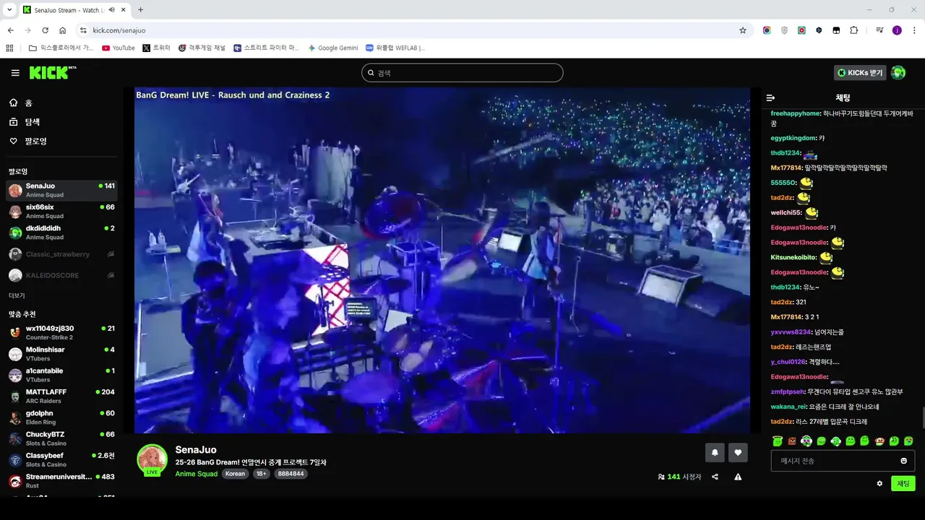Viewport: 925px width, 520px height.
Task: Open dkdidididh channel in sidebar
Action: tap(61, 232)
